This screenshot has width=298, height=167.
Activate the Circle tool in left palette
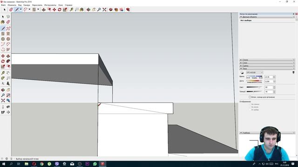tap(3, 39)
